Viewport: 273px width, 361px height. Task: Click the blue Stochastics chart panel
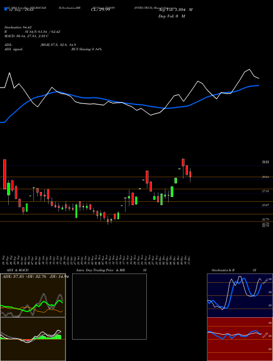240,295
